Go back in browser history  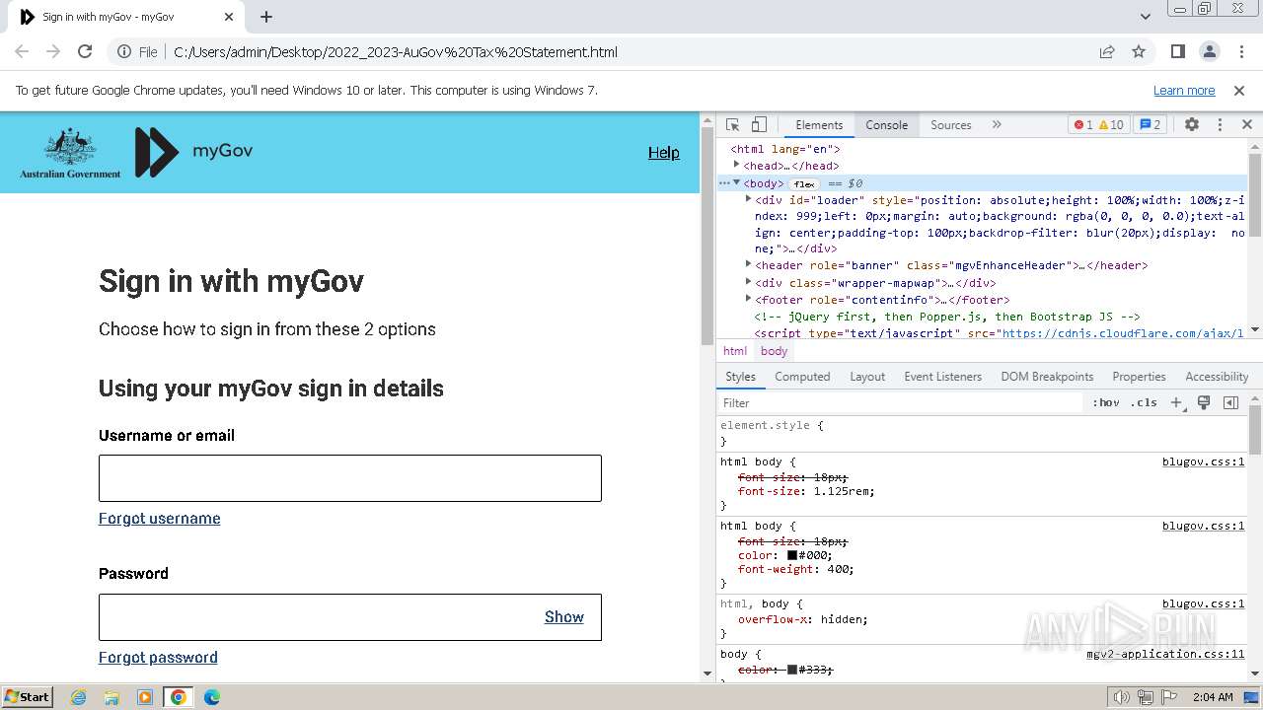click(22, 52)
